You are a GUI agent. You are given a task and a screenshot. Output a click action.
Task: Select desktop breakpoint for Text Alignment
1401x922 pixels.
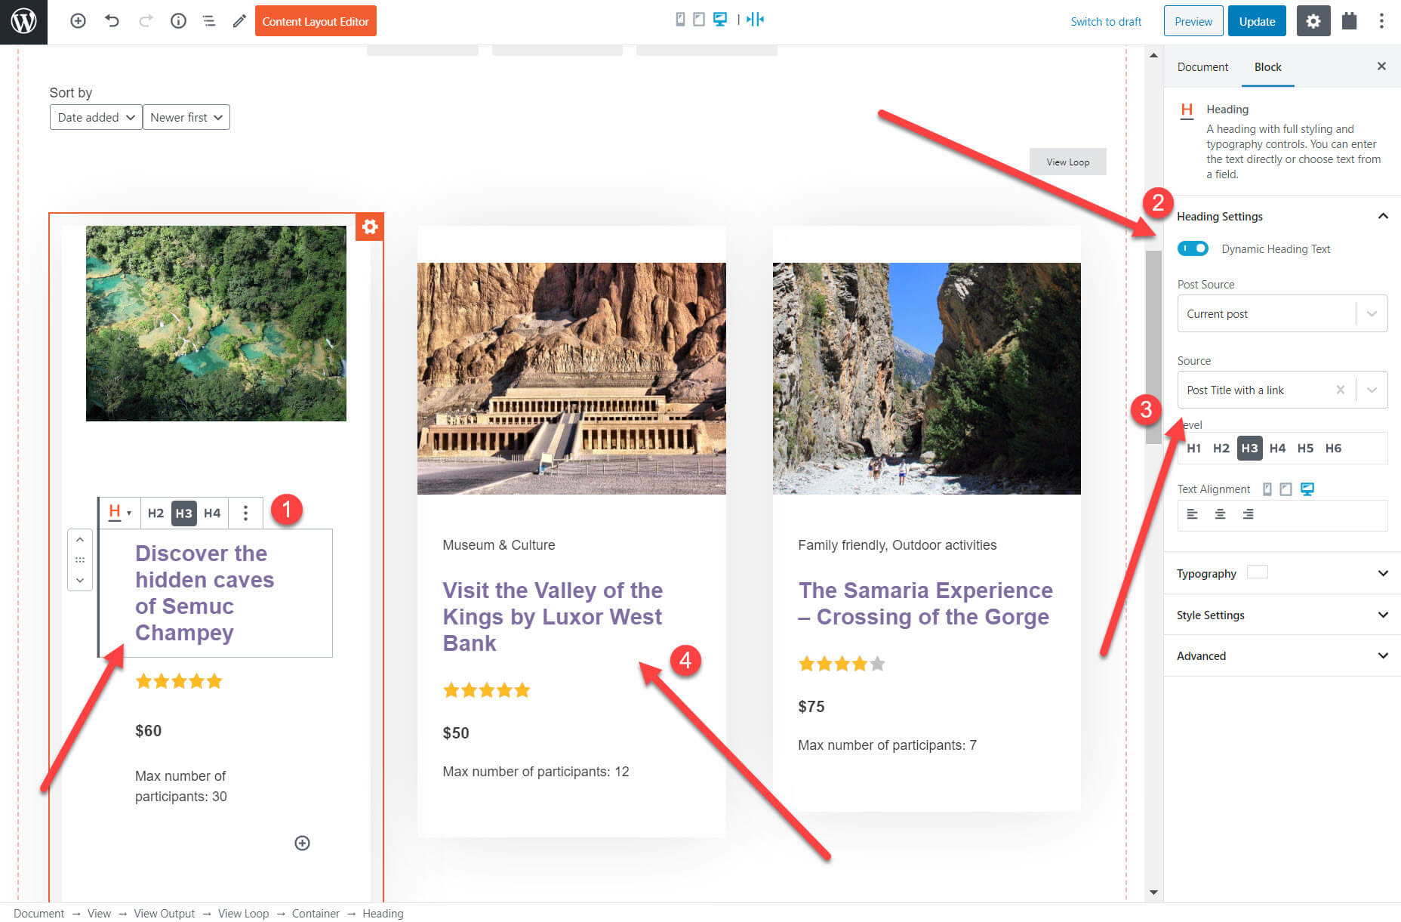1307,489
